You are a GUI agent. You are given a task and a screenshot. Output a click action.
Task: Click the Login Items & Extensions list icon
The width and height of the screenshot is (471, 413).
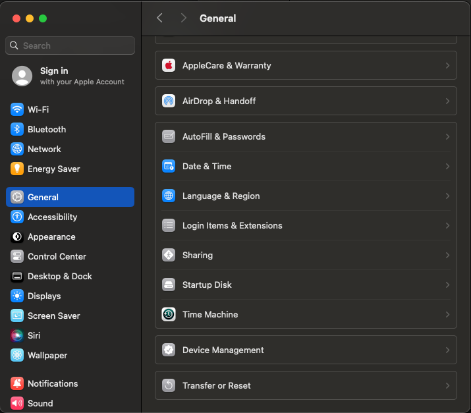(x=169, y=225)
